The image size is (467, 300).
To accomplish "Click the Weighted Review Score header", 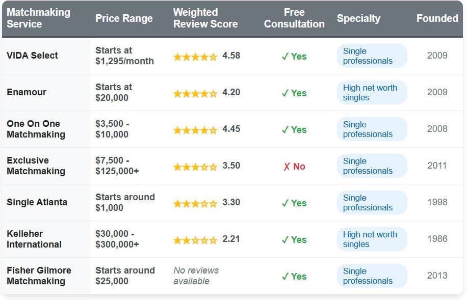I will click(205, 18).
